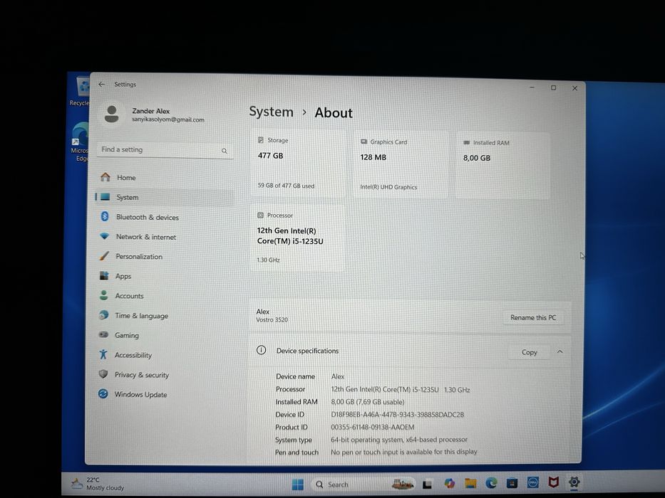This screenshot has height=498, width=665.
Task: Open Microsoft Store from the taskbar
Action: pyautogui.click(x=512, y=482)
